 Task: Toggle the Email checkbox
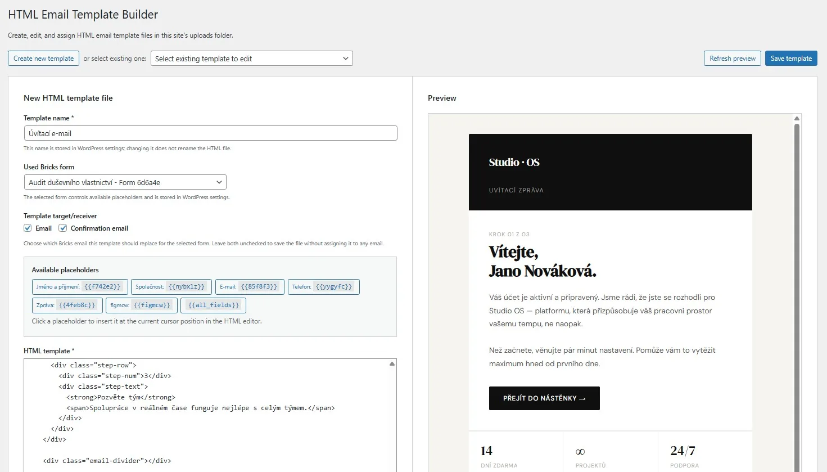pyautogui.click(x=28, y=228)
